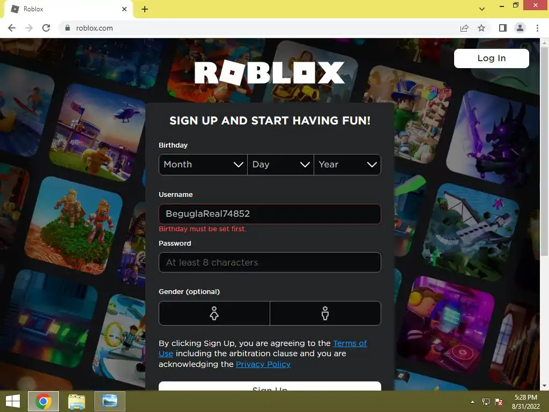Click the Chrome taskbar icon
The image size is (549, 412).
pos(43,401)
